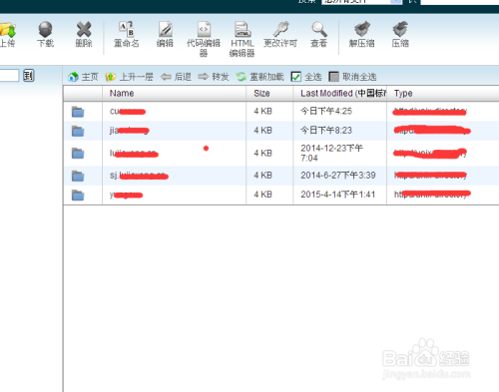Sort by Last Modified column header

(x=340, y=94)
